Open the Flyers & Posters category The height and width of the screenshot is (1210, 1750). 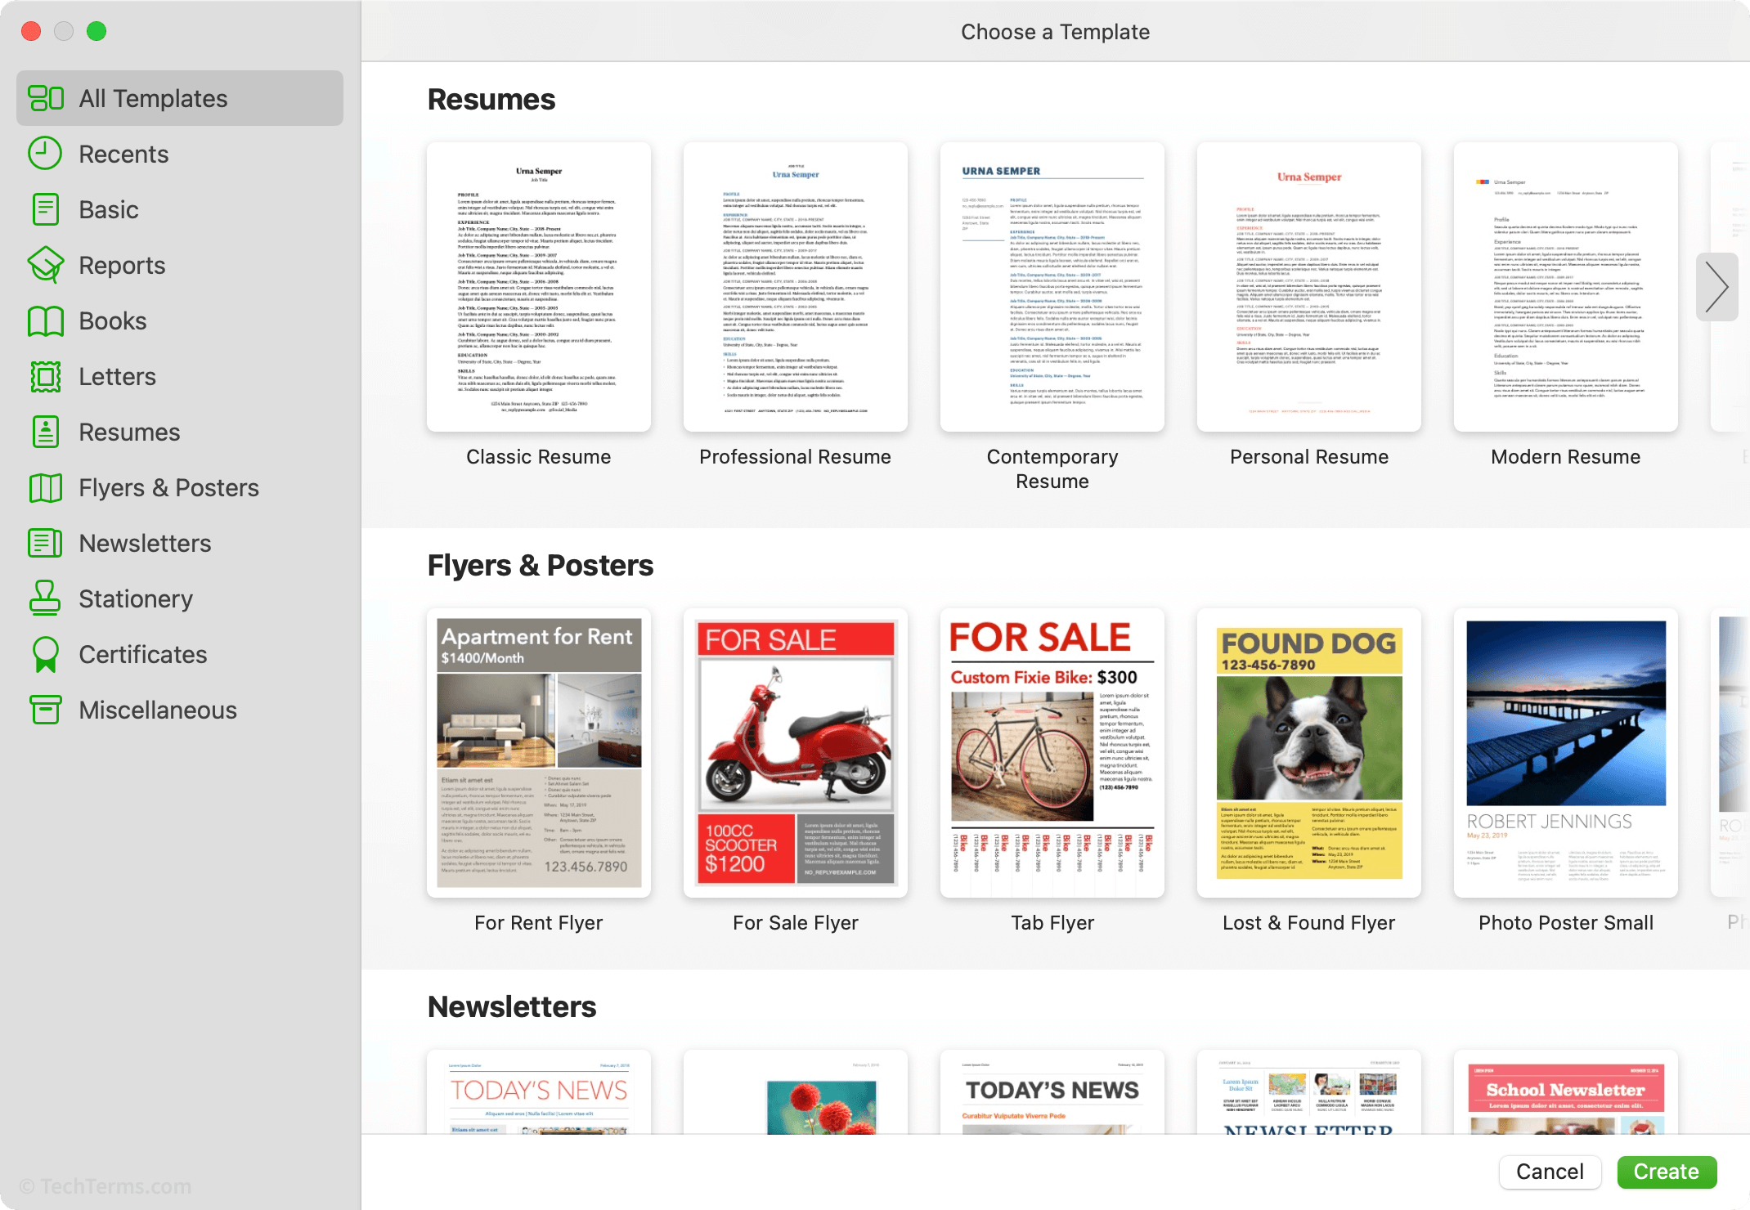coord(168,486)
